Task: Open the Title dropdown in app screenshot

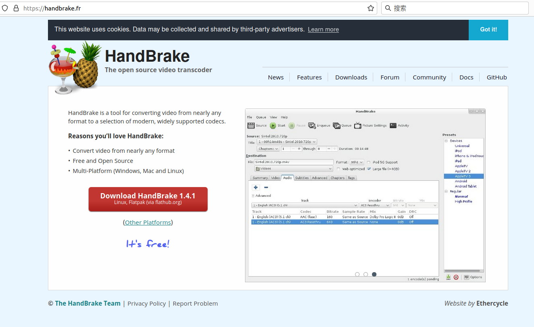Action: point(287,142)
